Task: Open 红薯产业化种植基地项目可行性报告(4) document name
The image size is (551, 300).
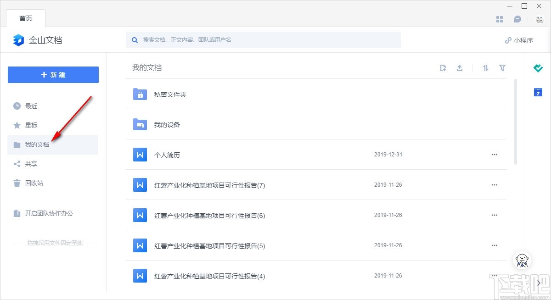Action: click(x=210, y=276)
